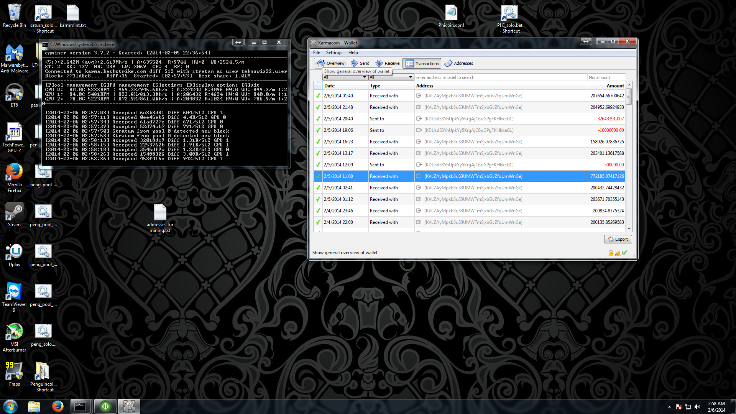Export the transaction list
The width and height of the screenshot is (736, 414).
click(618, 239)
